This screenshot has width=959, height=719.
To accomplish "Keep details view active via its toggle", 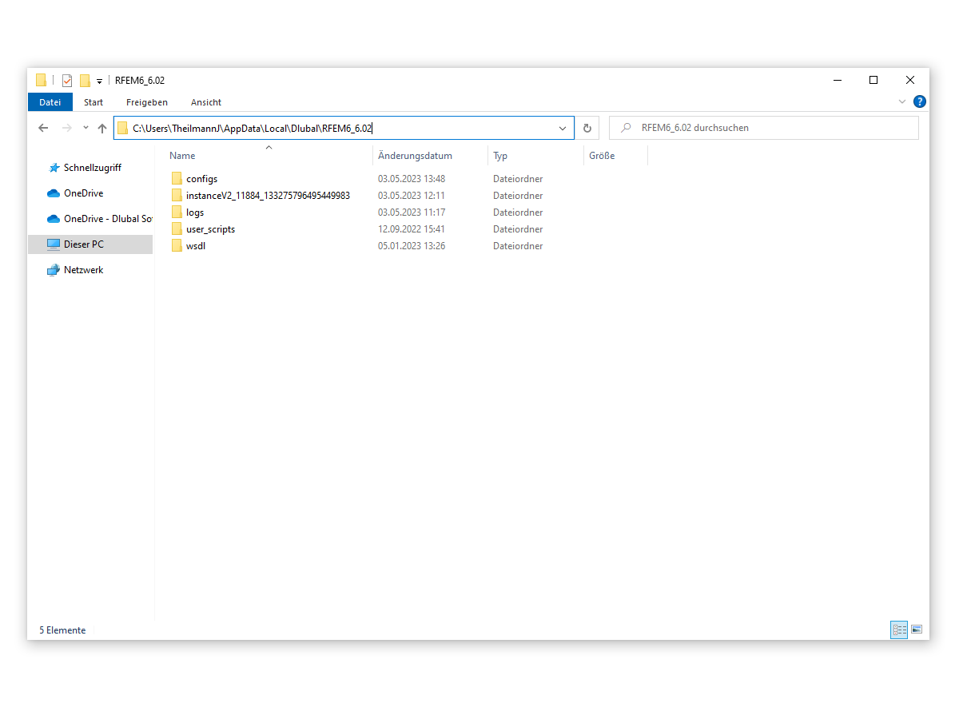I will [899, 630].
